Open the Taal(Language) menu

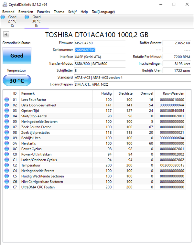pyautogui.click(x=103, y=12)
